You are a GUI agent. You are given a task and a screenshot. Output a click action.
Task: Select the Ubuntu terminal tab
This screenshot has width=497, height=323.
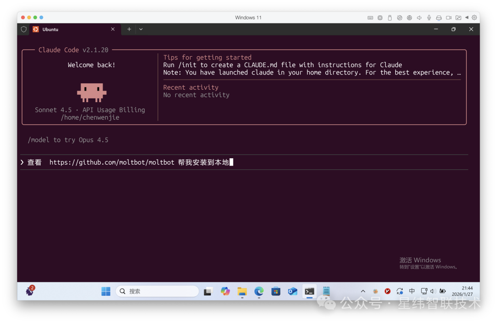click(x=69, y=29)
